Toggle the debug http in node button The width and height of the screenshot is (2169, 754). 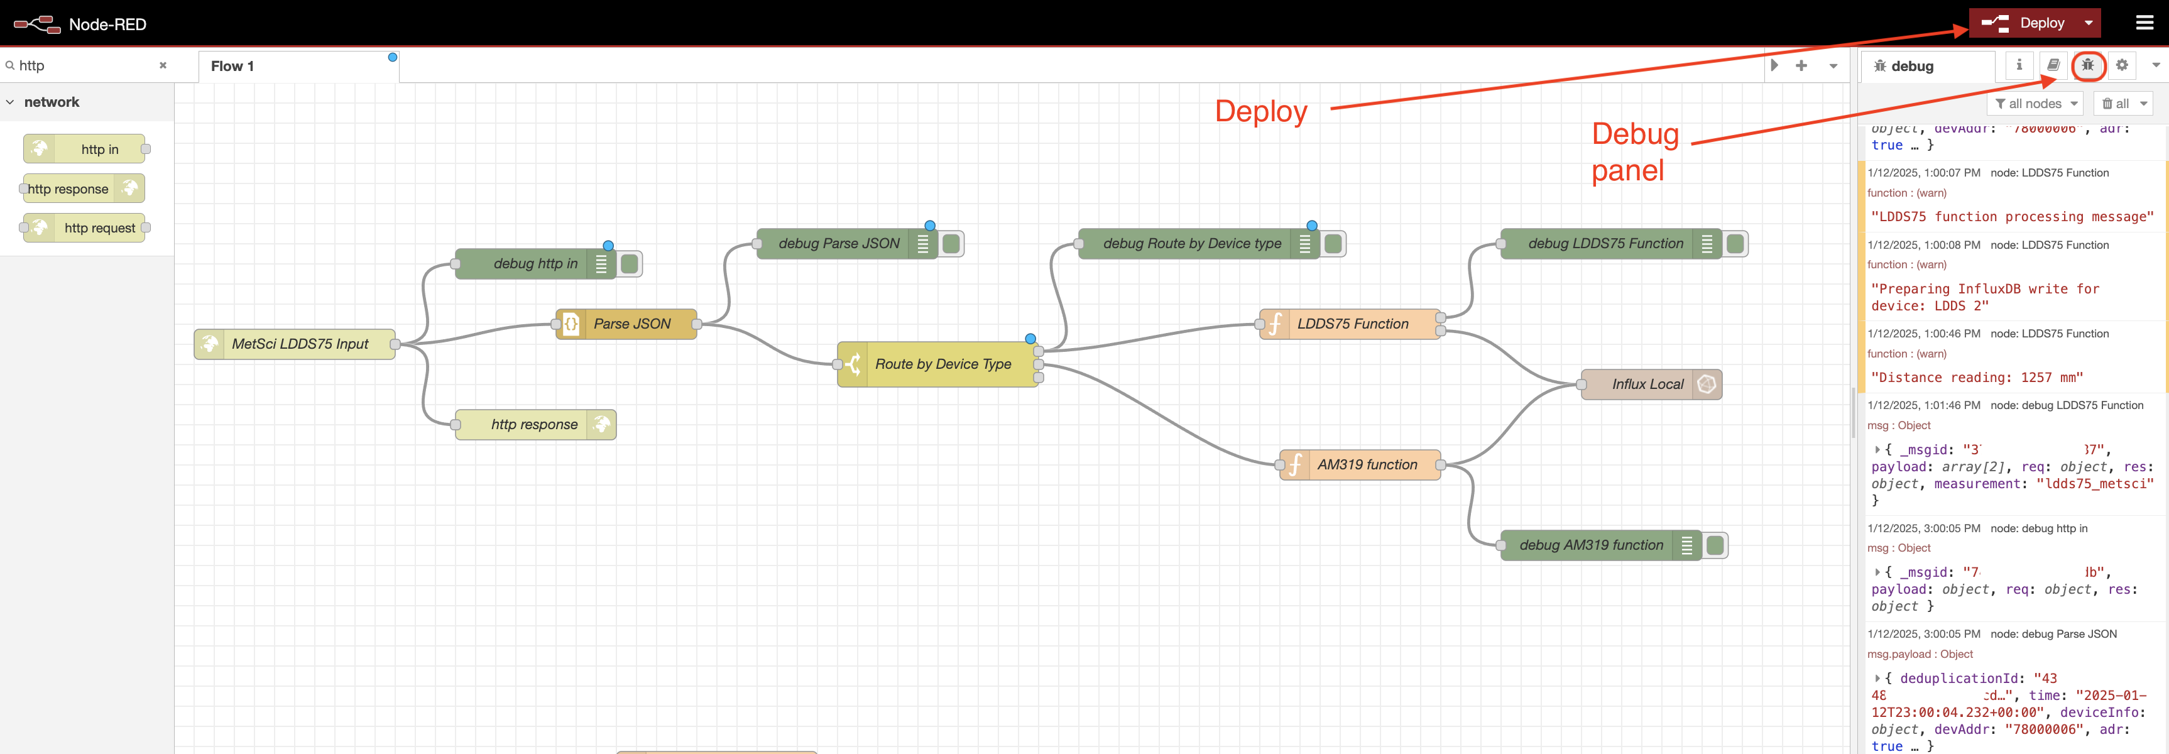pos(629,264)
